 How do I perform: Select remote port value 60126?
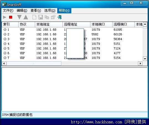(x=118, y=34)
